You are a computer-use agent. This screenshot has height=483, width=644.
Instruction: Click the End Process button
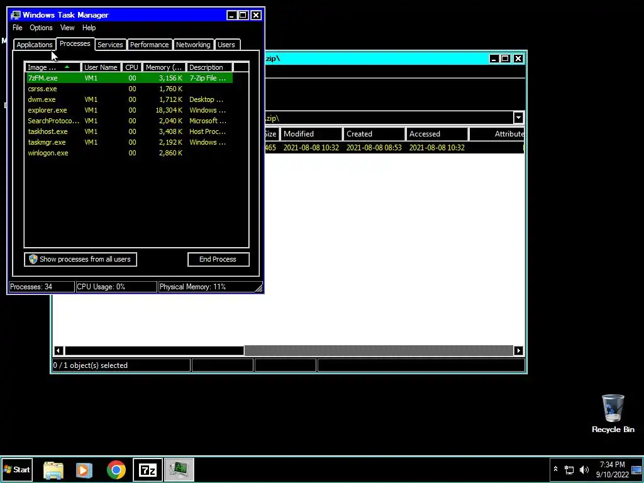(218, 259)
